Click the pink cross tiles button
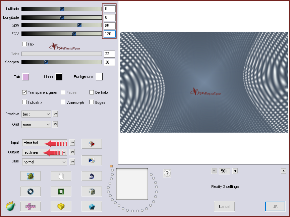The width and height of the screenshot is (290, 217). point(30,207)
